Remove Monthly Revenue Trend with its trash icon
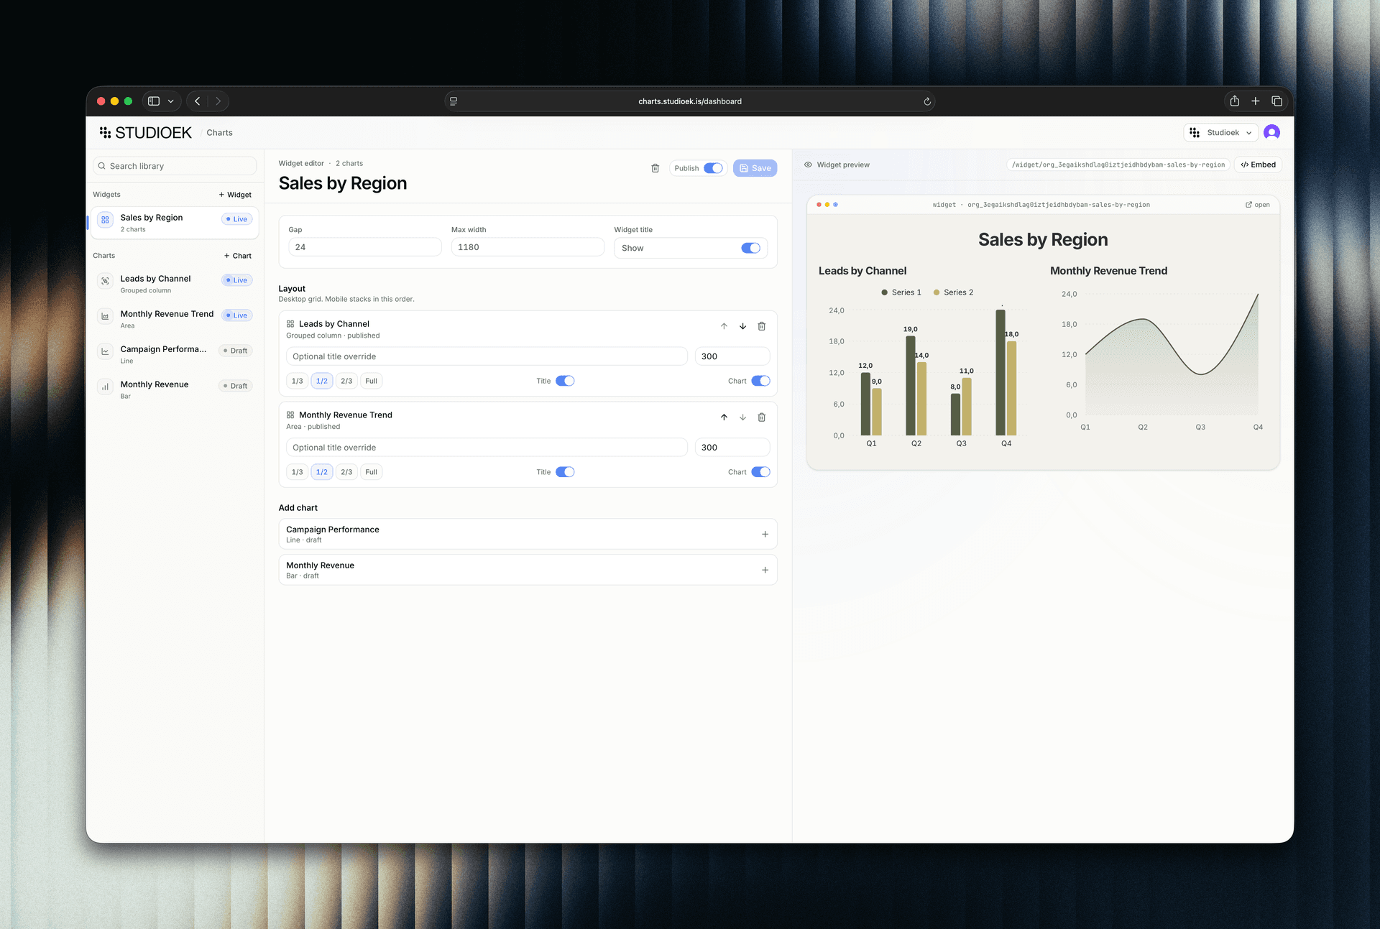Image resolution: width=1380 pixels, height=929 pixels. (761, 417)
